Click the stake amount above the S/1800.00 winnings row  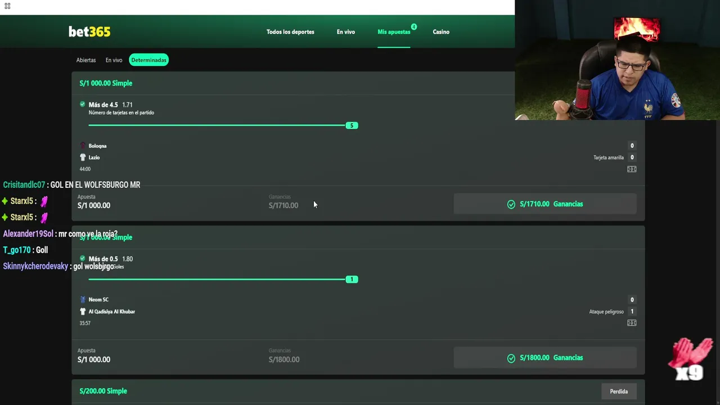[94, 359]
